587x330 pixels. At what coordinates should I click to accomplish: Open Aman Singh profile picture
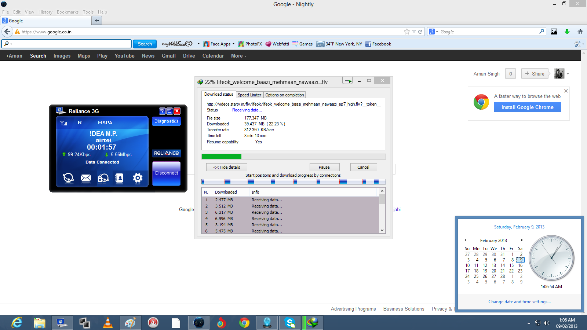click(559, 73)
